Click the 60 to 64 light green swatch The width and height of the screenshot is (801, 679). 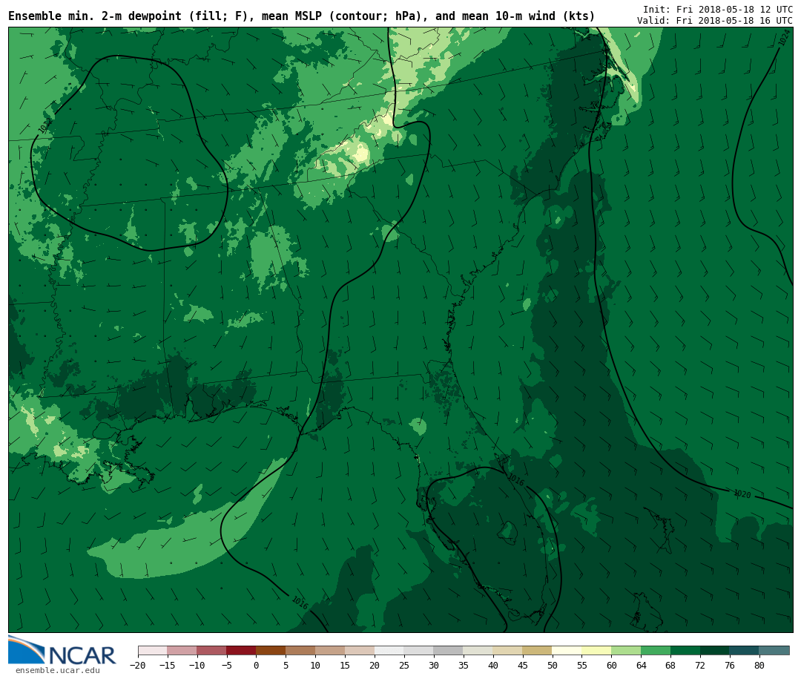626,650
